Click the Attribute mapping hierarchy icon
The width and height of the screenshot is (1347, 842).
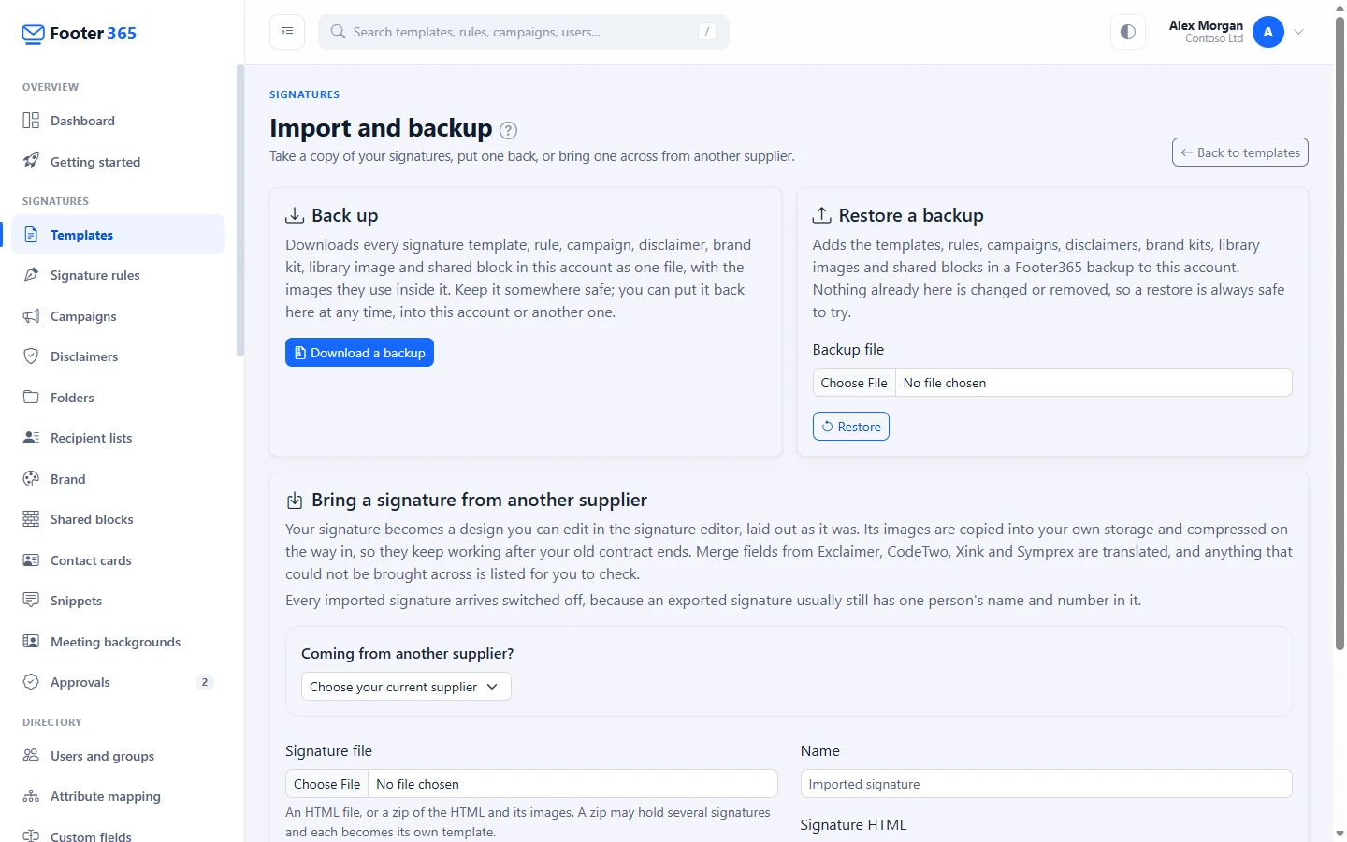click(x=31, y=796)
